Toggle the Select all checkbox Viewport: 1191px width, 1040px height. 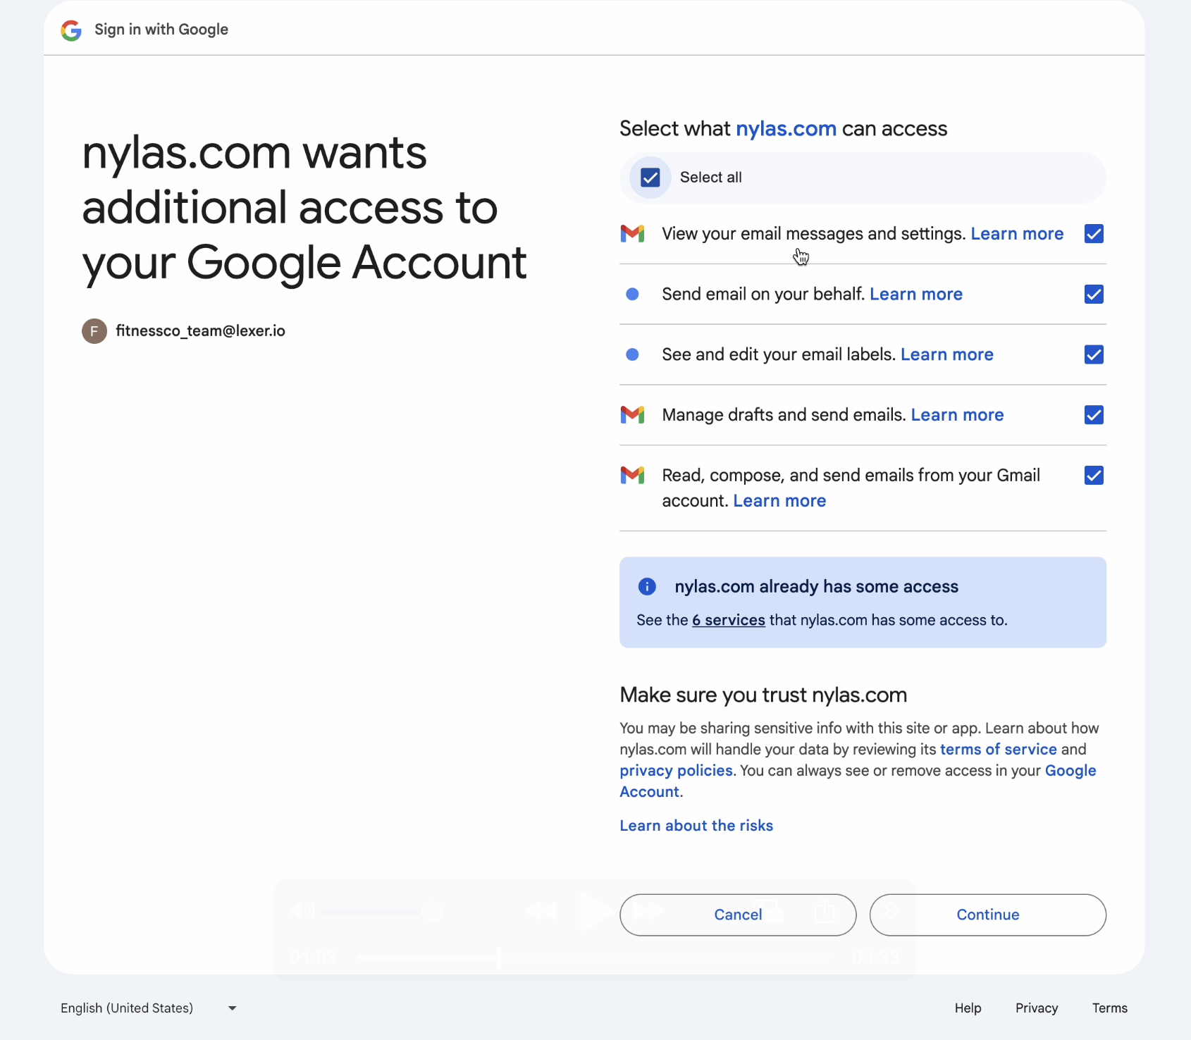[650, 178]
